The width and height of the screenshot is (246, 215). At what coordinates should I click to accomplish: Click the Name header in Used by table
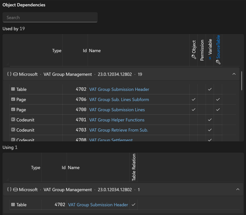pos(95,50)
